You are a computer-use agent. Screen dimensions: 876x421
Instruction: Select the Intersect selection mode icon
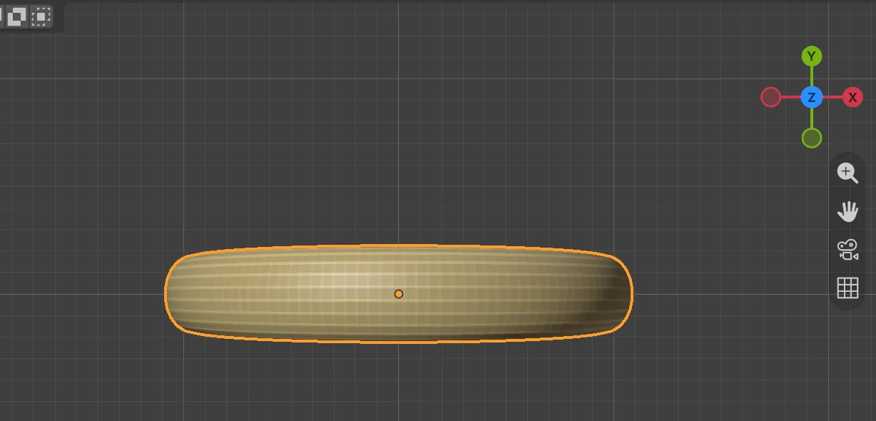[41, 16]
